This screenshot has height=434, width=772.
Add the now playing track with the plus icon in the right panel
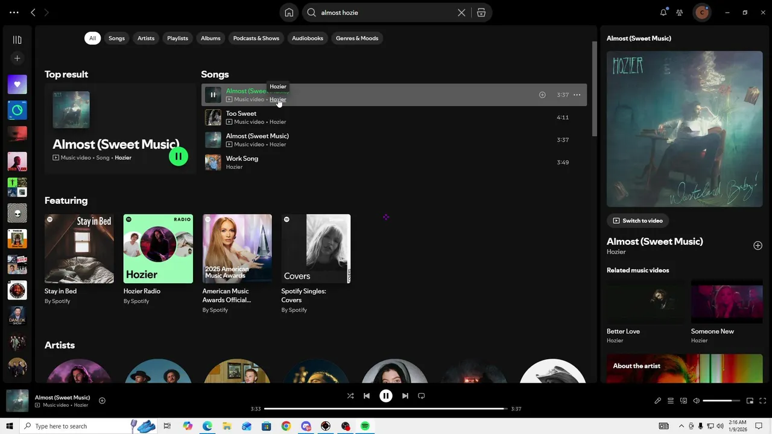[x=758, y=245]
